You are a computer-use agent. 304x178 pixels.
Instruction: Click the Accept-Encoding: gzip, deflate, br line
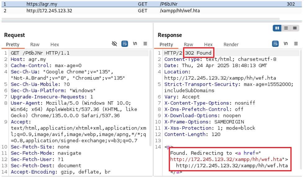pyautogui.click(x=60, y=172)
